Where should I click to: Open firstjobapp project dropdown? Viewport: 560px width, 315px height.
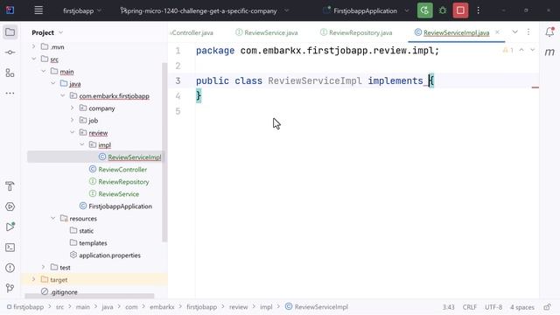tap(82, 10)
